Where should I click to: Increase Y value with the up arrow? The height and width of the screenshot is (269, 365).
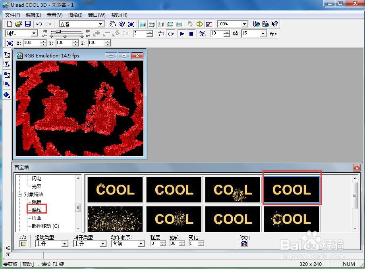pyautogui.click(x=75, y=42)
